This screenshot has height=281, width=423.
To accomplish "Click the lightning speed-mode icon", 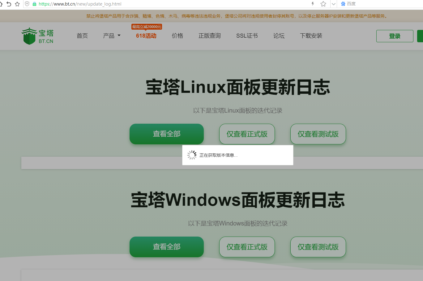I will click(313, 4).
